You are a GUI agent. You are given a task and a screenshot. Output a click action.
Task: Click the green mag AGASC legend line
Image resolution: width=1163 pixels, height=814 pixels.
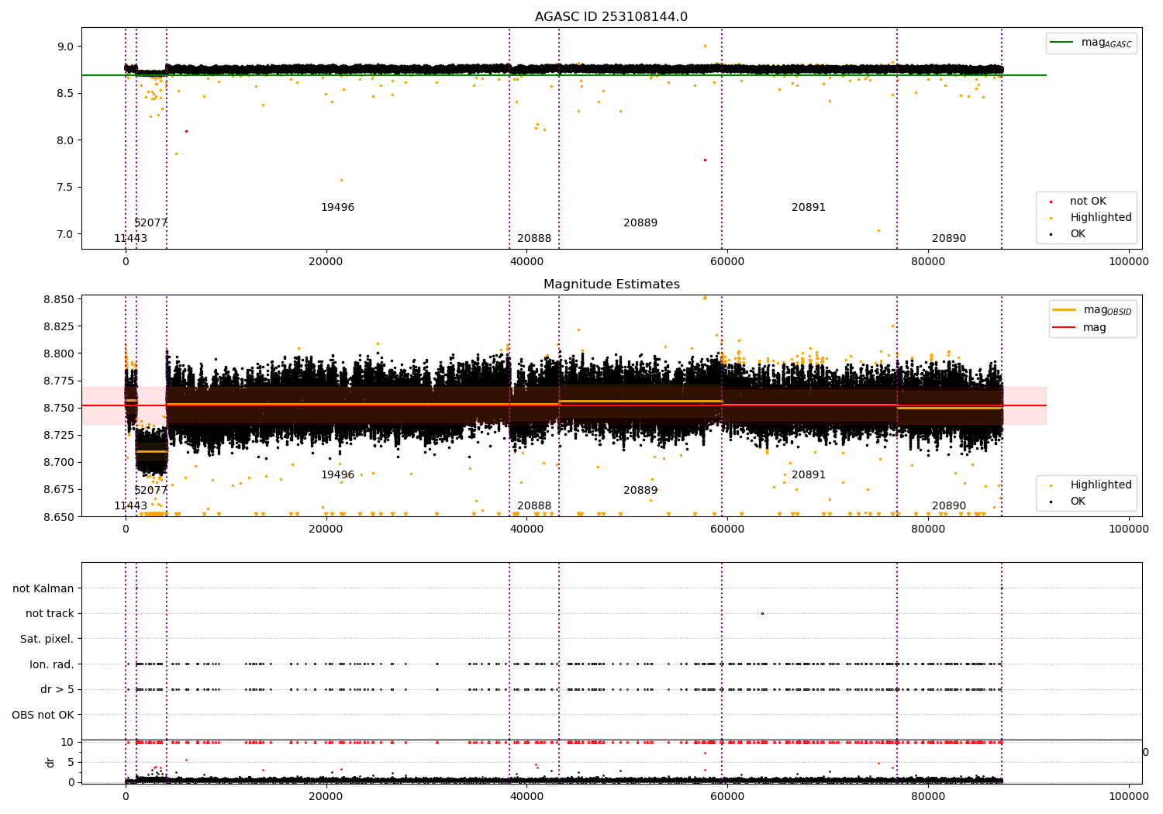[x=1061, y=43]
